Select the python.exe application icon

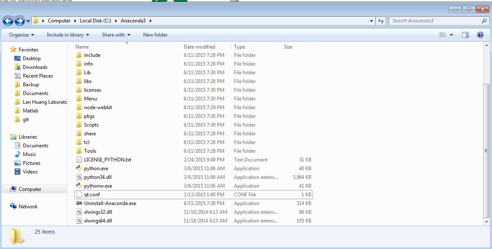pyautogui.click(x=79, y=168)
